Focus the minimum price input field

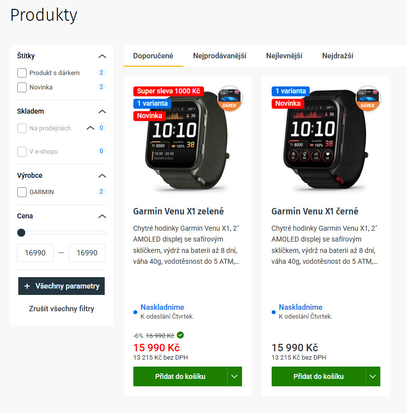35,253
